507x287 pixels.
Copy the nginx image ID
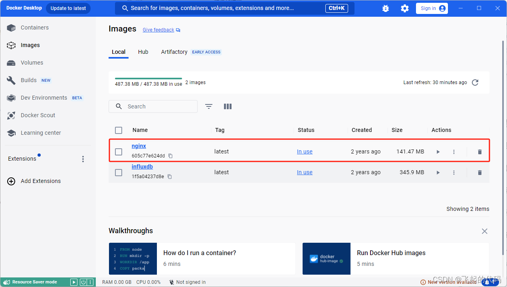170,156
